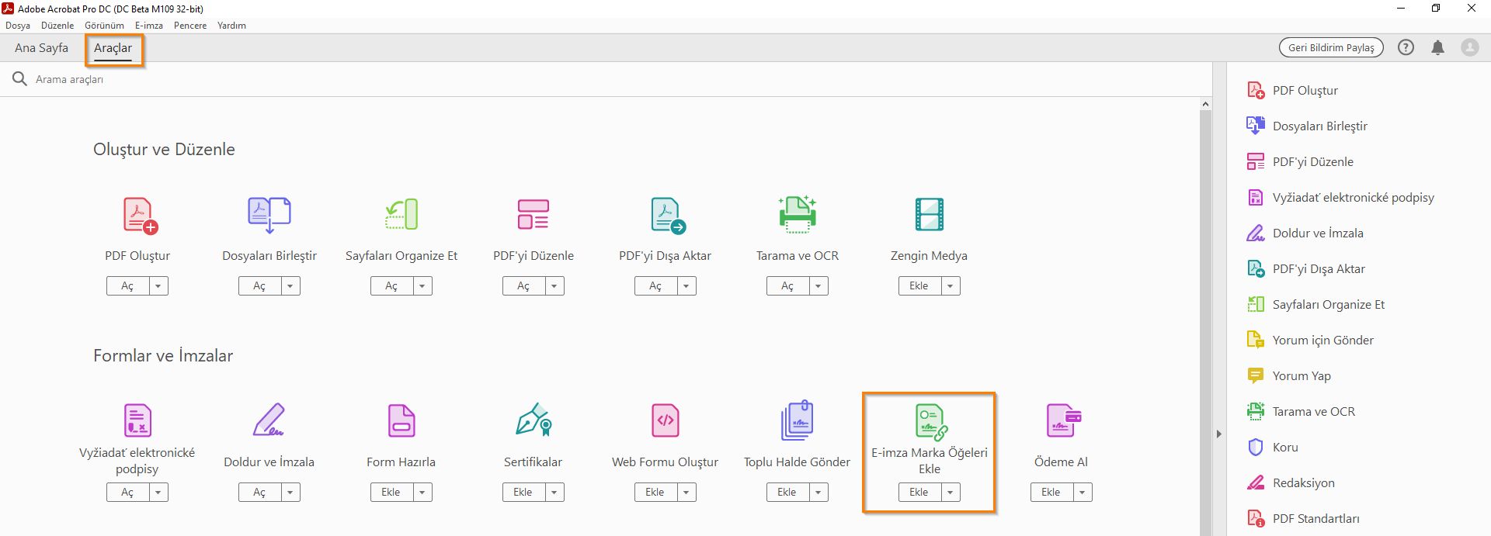Screen dimensions: 1491x536
Task: Open the Web Formu Oluştur icon
Action: point(666,421)
